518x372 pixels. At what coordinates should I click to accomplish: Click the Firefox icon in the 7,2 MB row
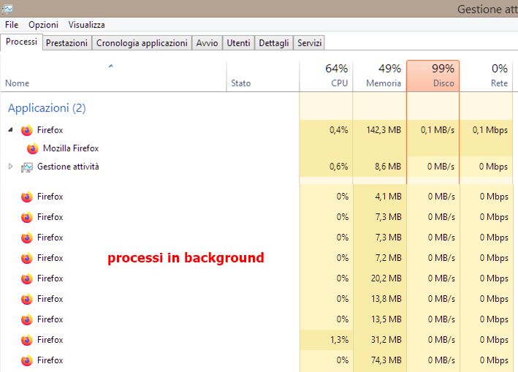point(27,258)
